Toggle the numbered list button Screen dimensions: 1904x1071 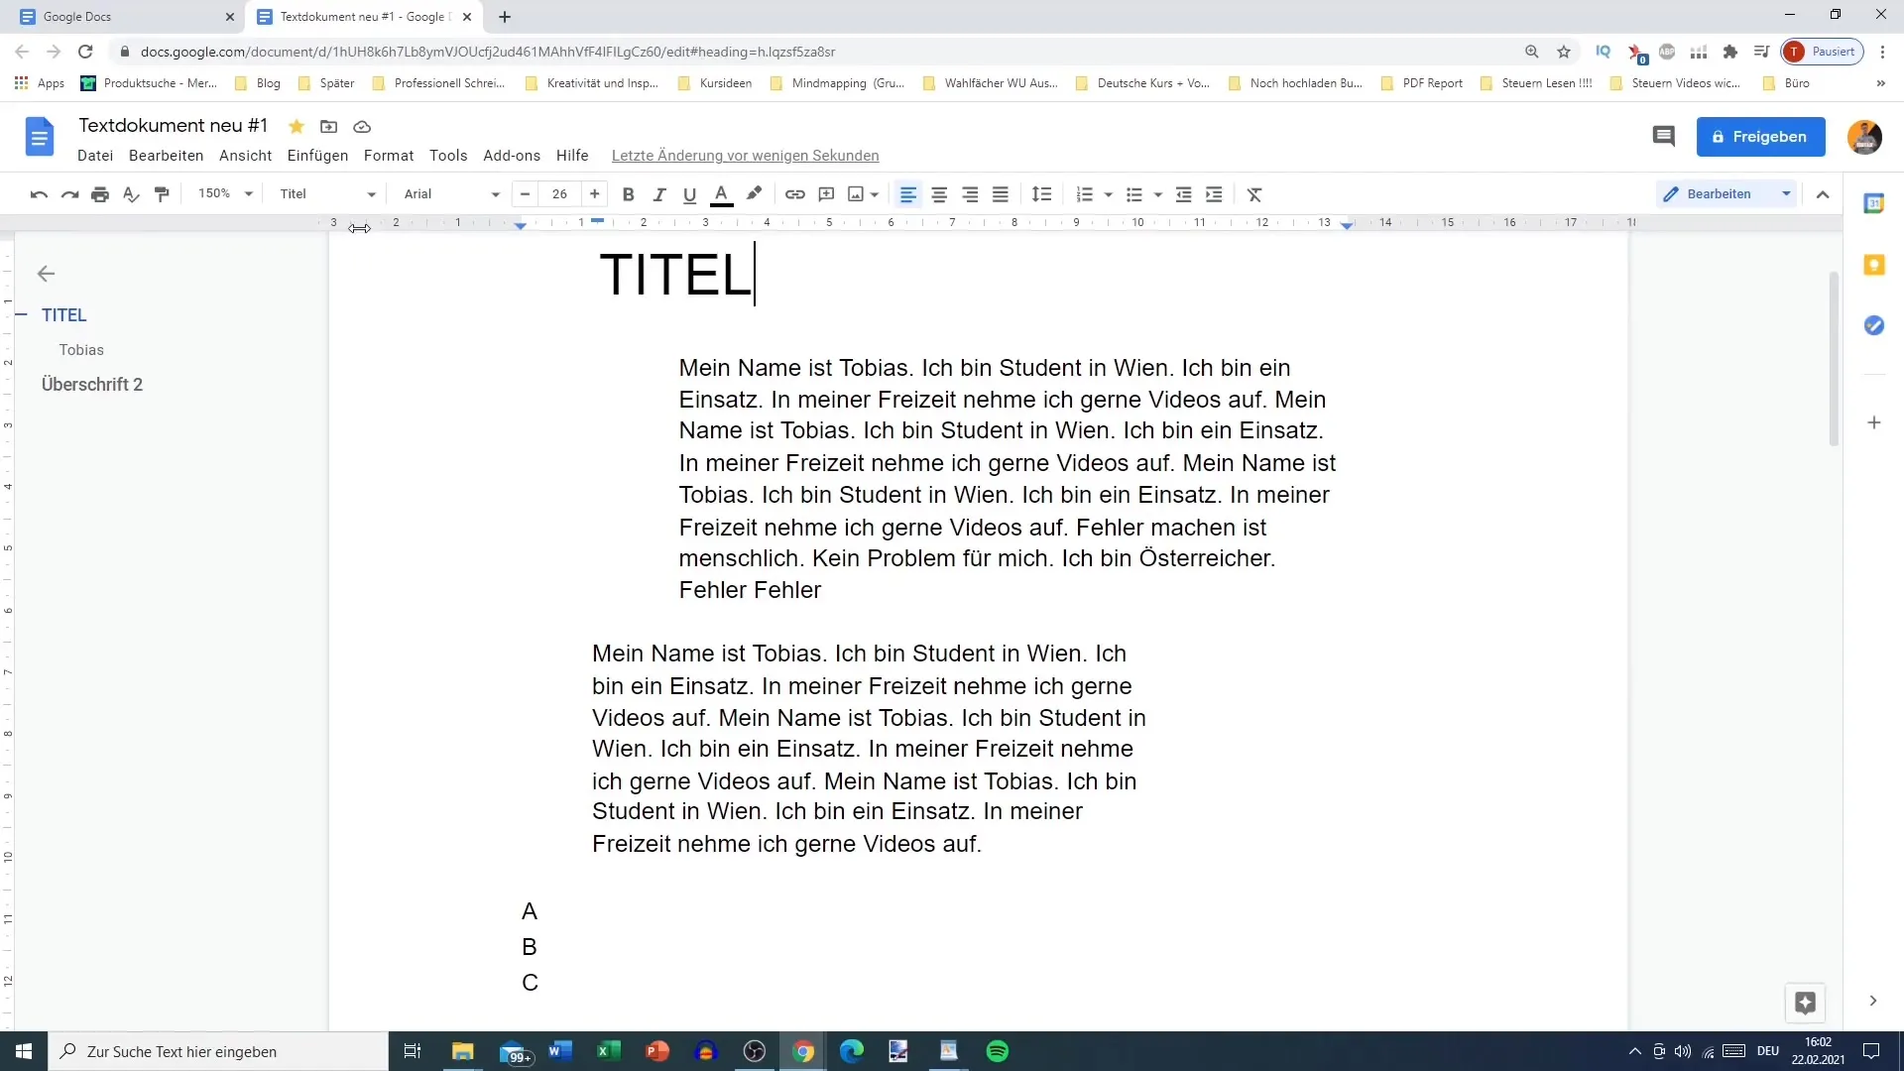point(1085,194)
